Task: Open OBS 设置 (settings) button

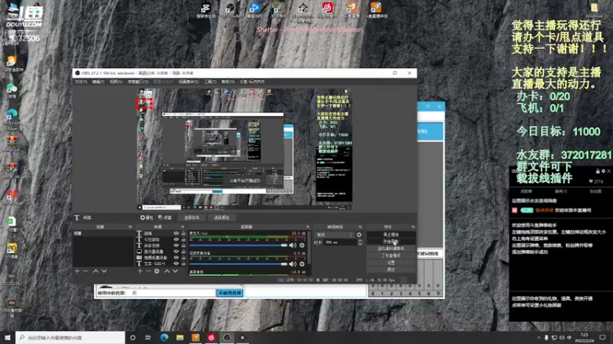Action: tap(391, 262)
